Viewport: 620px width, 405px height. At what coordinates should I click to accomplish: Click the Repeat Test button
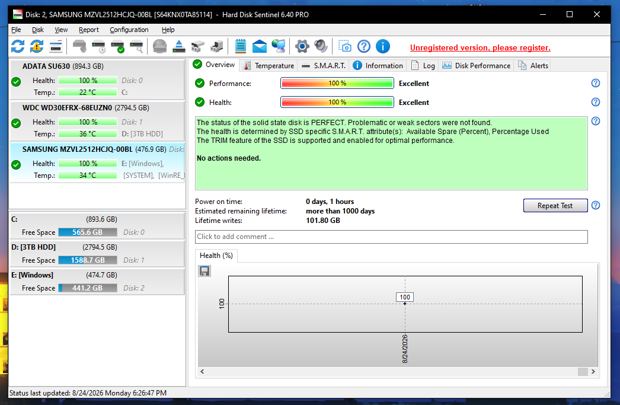click(555, 206)
